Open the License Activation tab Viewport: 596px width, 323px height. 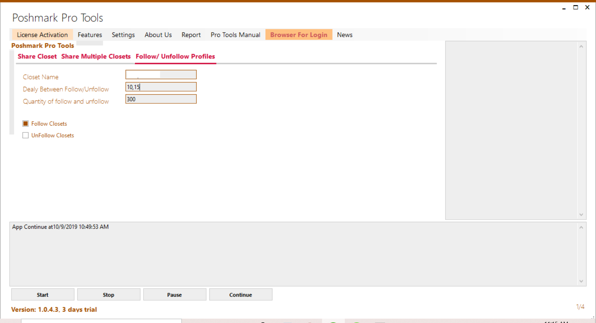click(x=42, y=35)
